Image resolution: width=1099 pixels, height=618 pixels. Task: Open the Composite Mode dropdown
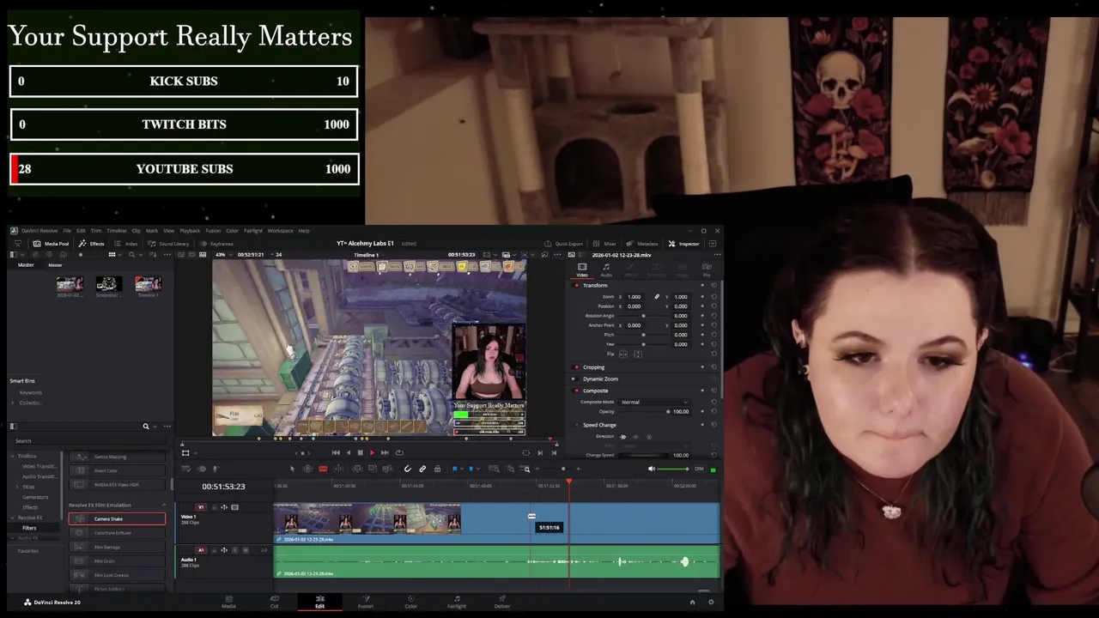654,402
